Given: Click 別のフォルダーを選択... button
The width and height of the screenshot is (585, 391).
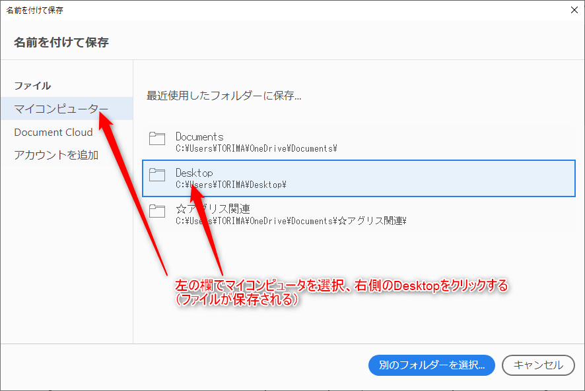Looking at the screenshot, I should (432, 365).
